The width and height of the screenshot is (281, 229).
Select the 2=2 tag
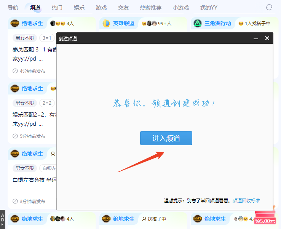point(47,103)
